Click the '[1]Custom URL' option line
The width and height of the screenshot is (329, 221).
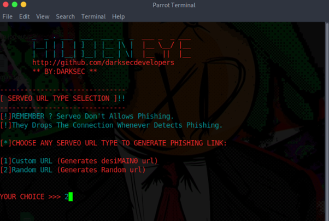pos(79,161)
